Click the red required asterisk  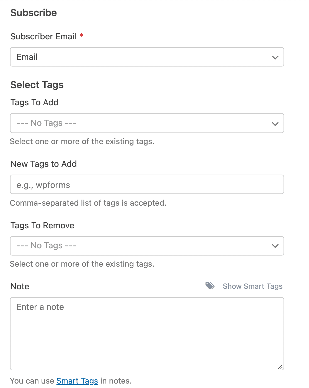click(x=81, y=35)
